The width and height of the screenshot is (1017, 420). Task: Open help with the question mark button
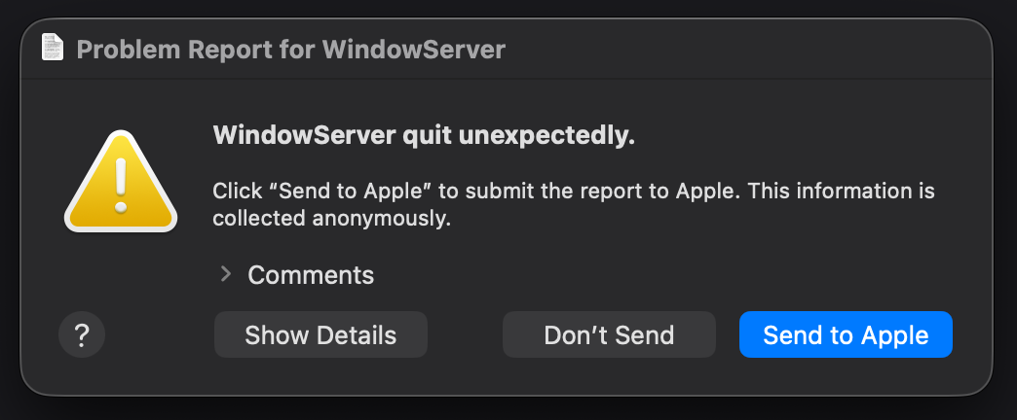click(x=82, y=335)
